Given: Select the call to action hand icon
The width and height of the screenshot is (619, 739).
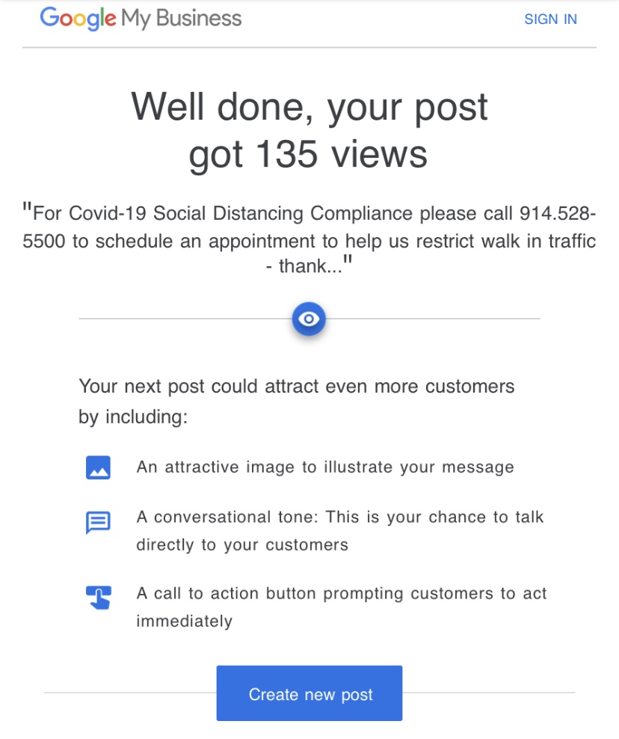Looking at the screenshot, I should pos(98,596).
